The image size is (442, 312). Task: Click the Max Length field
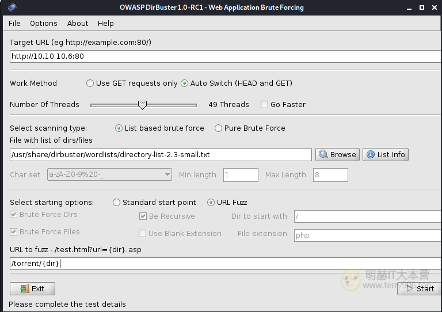click(330, 175)
